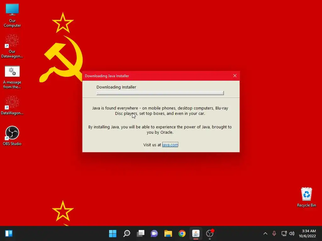Click 'Java is found everywhere' text

[160, 111]
